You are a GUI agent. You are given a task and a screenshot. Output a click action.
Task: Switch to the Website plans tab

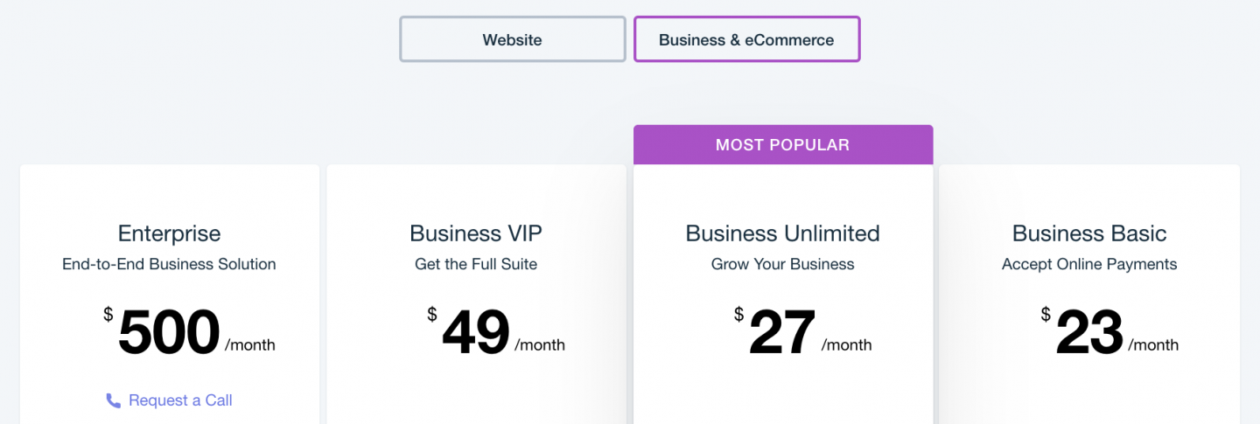512,39
